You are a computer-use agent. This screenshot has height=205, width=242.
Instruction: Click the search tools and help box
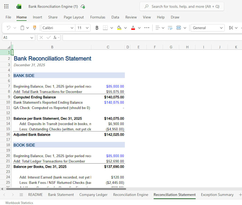click(x=182, y=6)
